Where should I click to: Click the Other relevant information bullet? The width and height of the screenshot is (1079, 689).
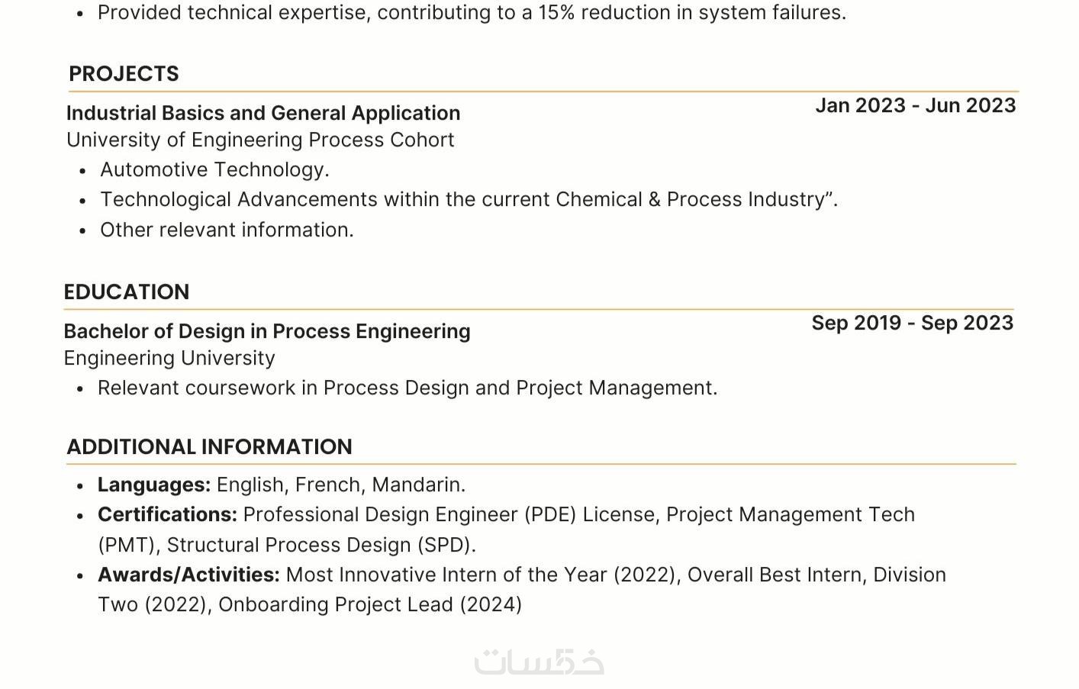coord(227,230)
